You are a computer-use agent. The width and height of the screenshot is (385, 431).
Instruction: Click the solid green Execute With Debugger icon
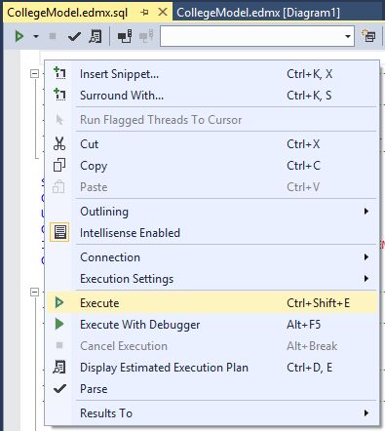59,324
